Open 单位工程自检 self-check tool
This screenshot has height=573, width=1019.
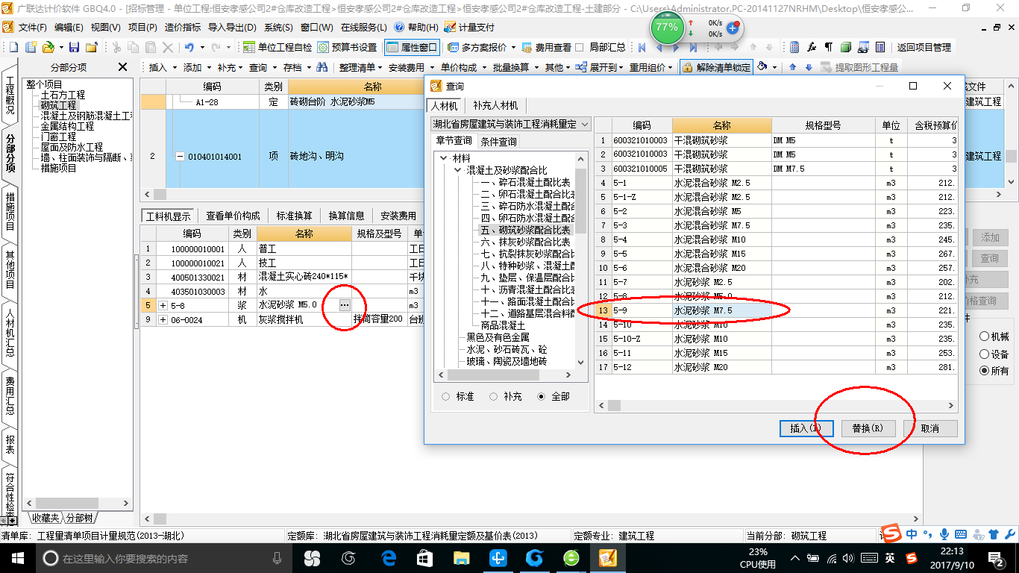coord(278,47)
